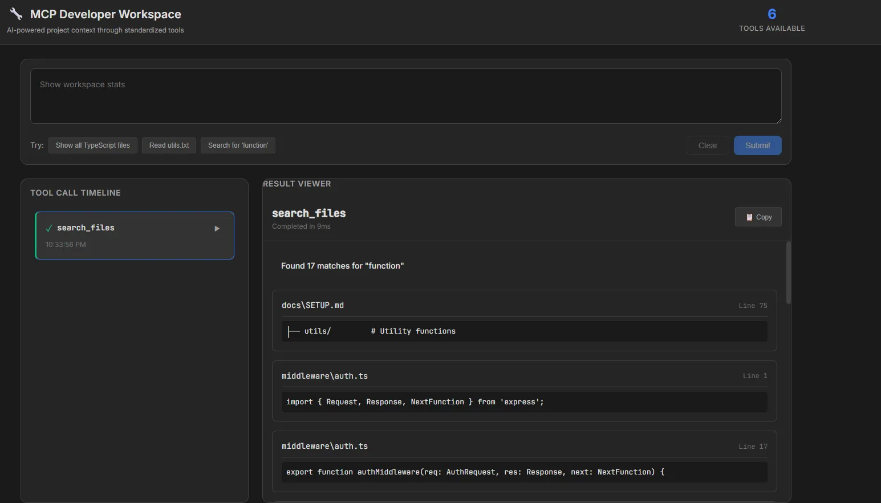The height and width of the screenshot is (503, 881).
Task: Click the middleware\auth.ts result on Line 1
Action: tap(525, 391)
